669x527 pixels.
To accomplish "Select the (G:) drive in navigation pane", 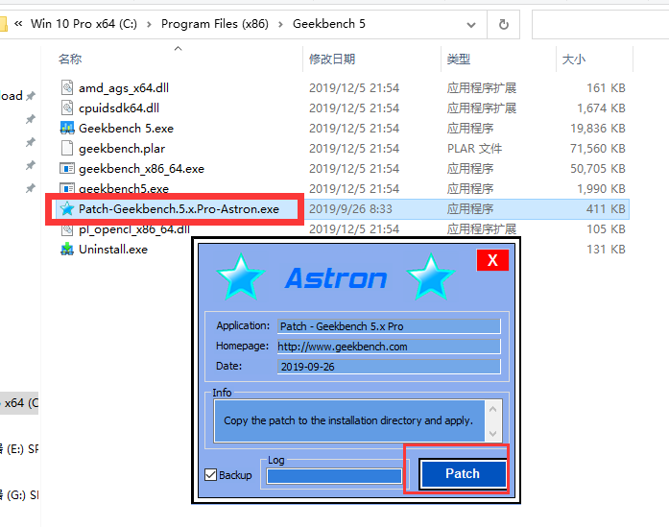I will point(19,494).
